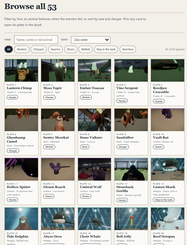
Task: Filter species by Divers
Action: pos(71,49)
